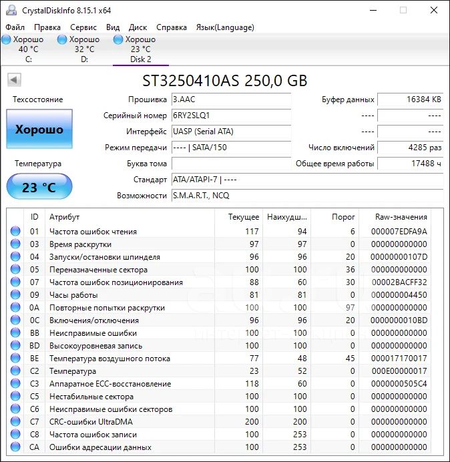450x462 pixels.
Task: Click the blue Хорошо health status button
Action: click(x=39, y=130)
